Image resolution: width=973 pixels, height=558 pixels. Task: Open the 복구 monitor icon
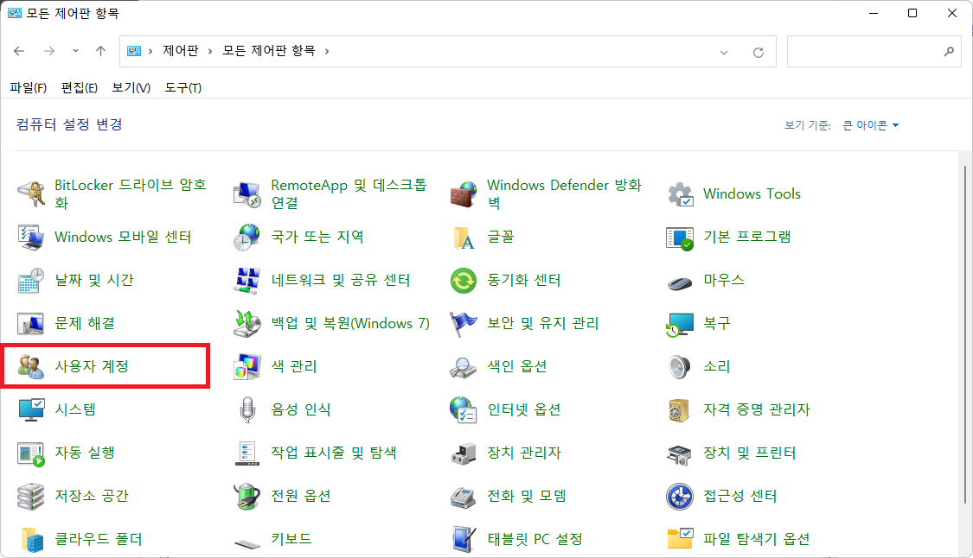pyautogui.click(x=680, y=324)
